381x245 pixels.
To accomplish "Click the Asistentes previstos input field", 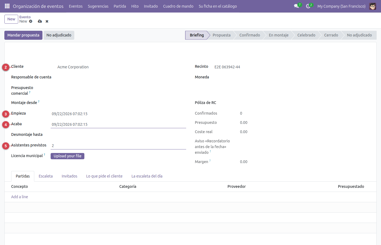I will tap(118, 146).
